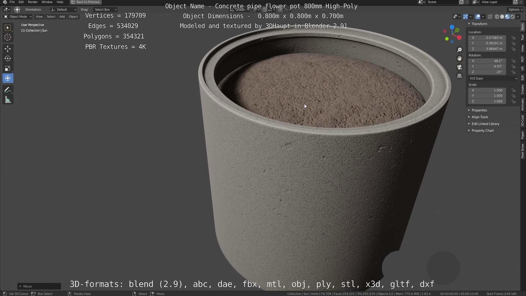Select the 3D Cursor tool
The height and width of the screenshot is (296, 526).
tap(8, 37)
